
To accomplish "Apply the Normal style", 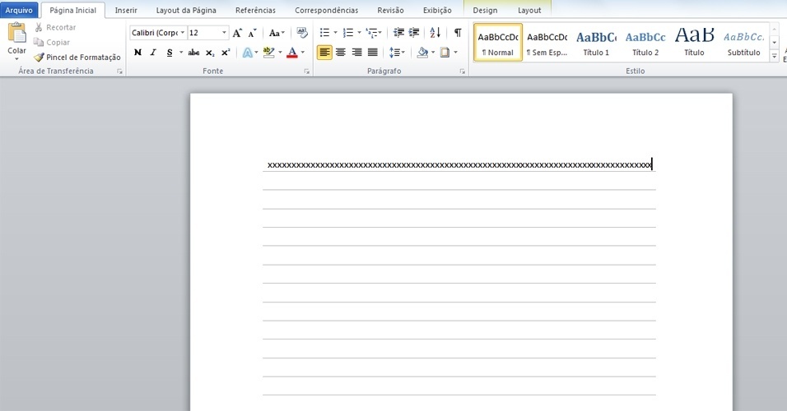I will [498, 43].
